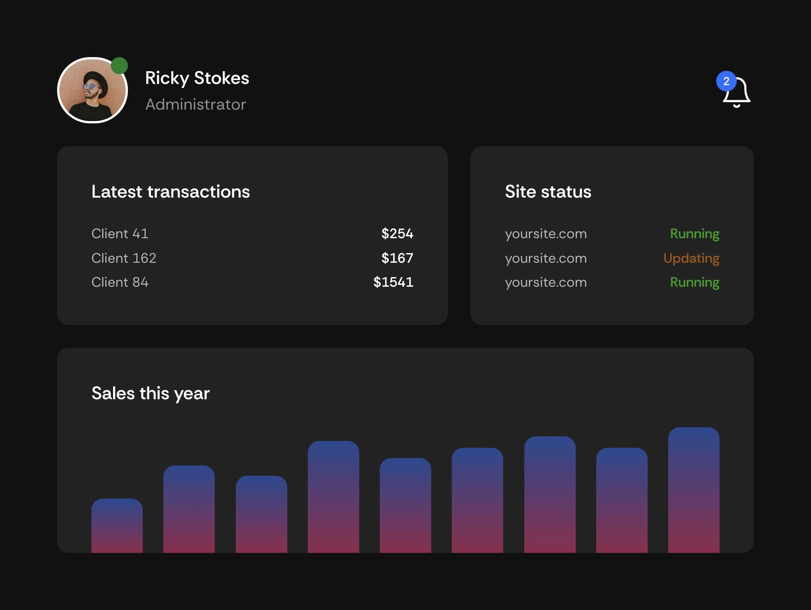The width and height of the screenshot is (811, 610).
Task: Select the Client 41 transaction row
Action: coord(120,234)
